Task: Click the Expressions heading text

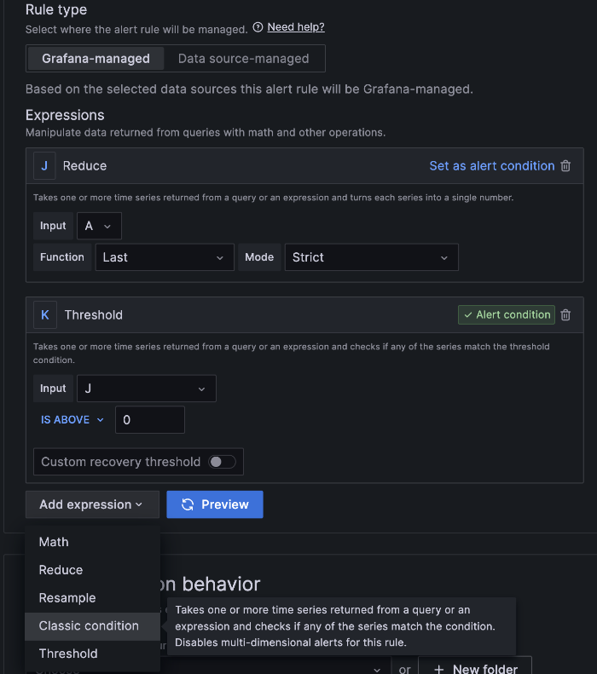Action: (x=65, y=115)
